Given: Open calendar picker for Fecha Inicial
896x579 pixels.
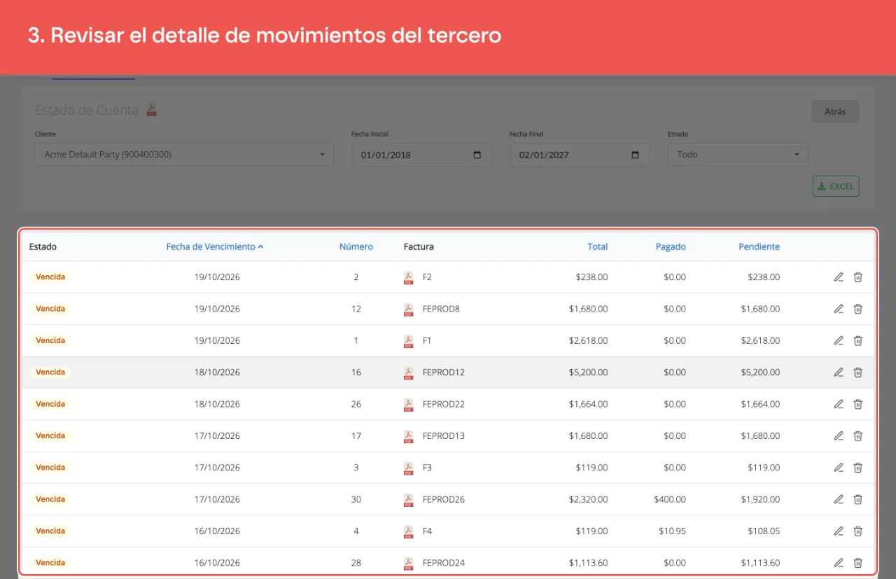Looking at the screenshot, I should pyautogui.click(x=477, y=155).
